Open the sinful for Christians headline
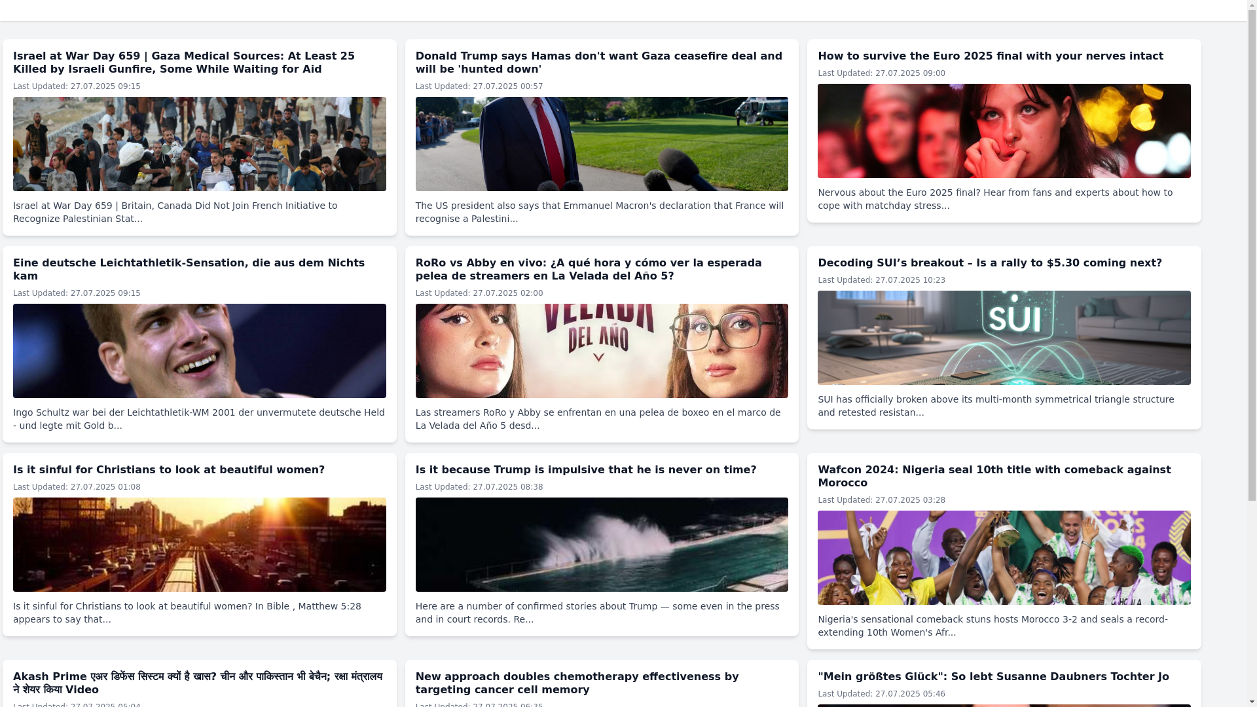The image size is (1257, 707). tap(169, 470)
